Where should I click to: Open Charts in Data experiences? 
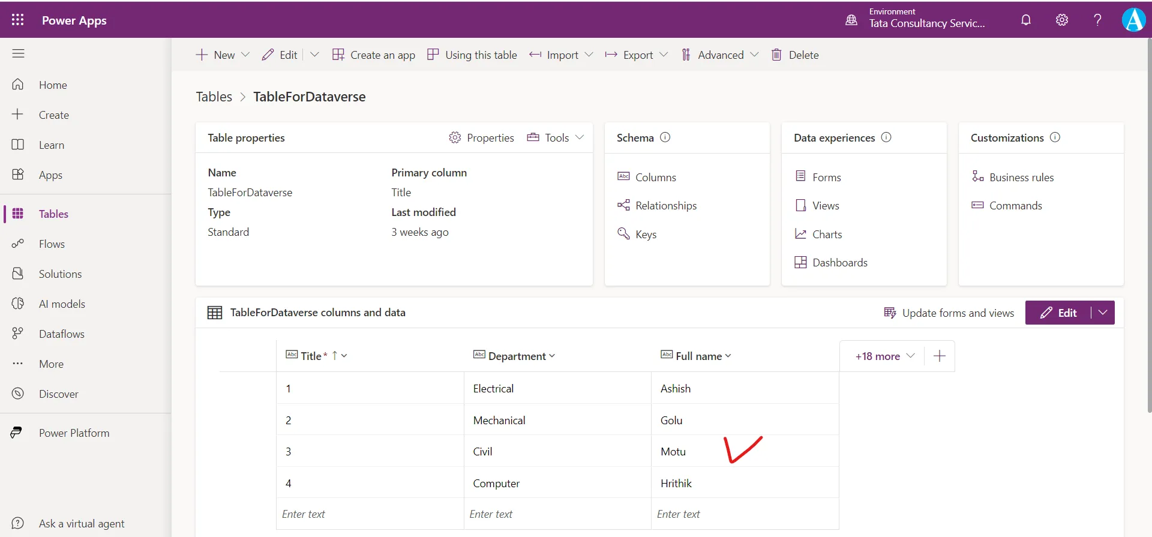(818, 234)
